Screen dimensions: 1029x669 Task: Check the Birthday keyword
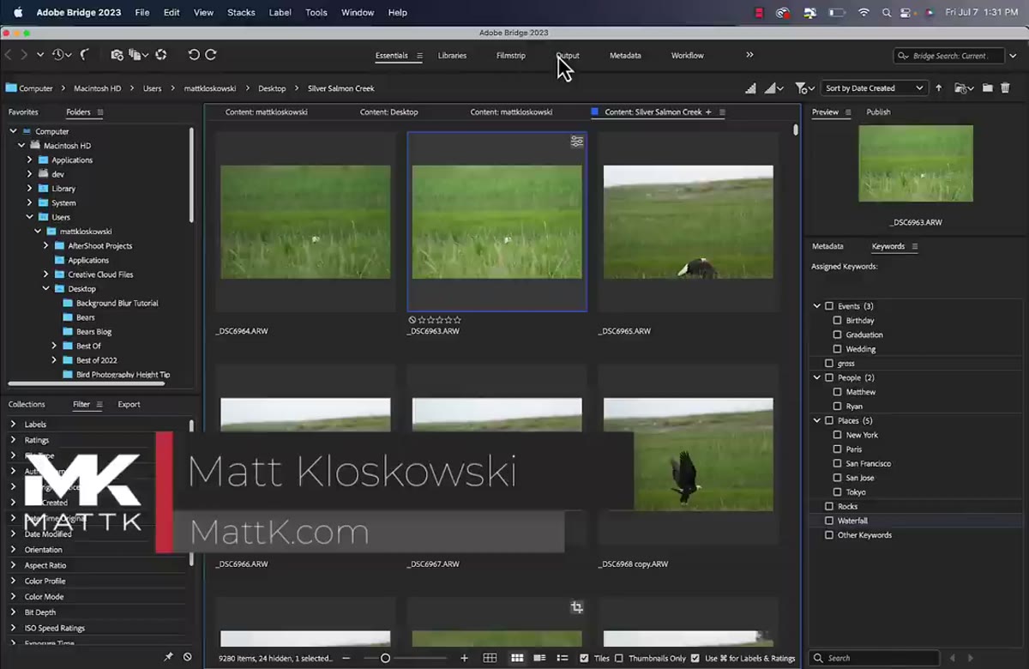(838, 321)
